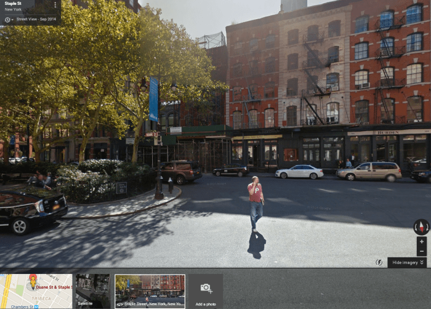Image resolution: width=431 pixels, height=309 pixels.
Task: Click the Street View - Sep 2014 label
Action: (35, 19)
